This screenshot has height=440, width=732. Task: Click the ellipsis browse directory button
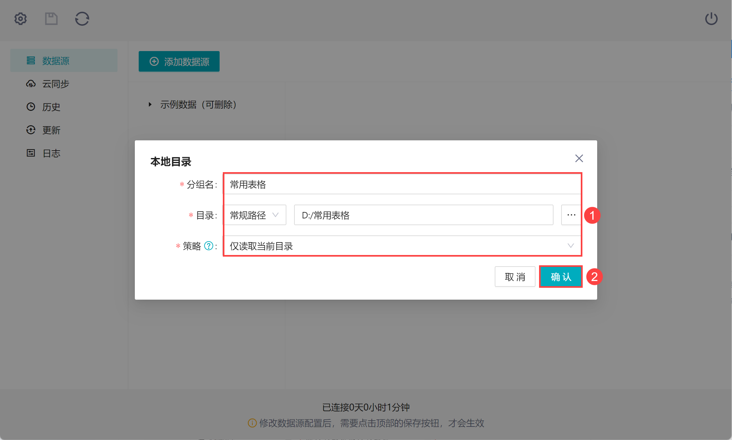click(x=571, y=215)
